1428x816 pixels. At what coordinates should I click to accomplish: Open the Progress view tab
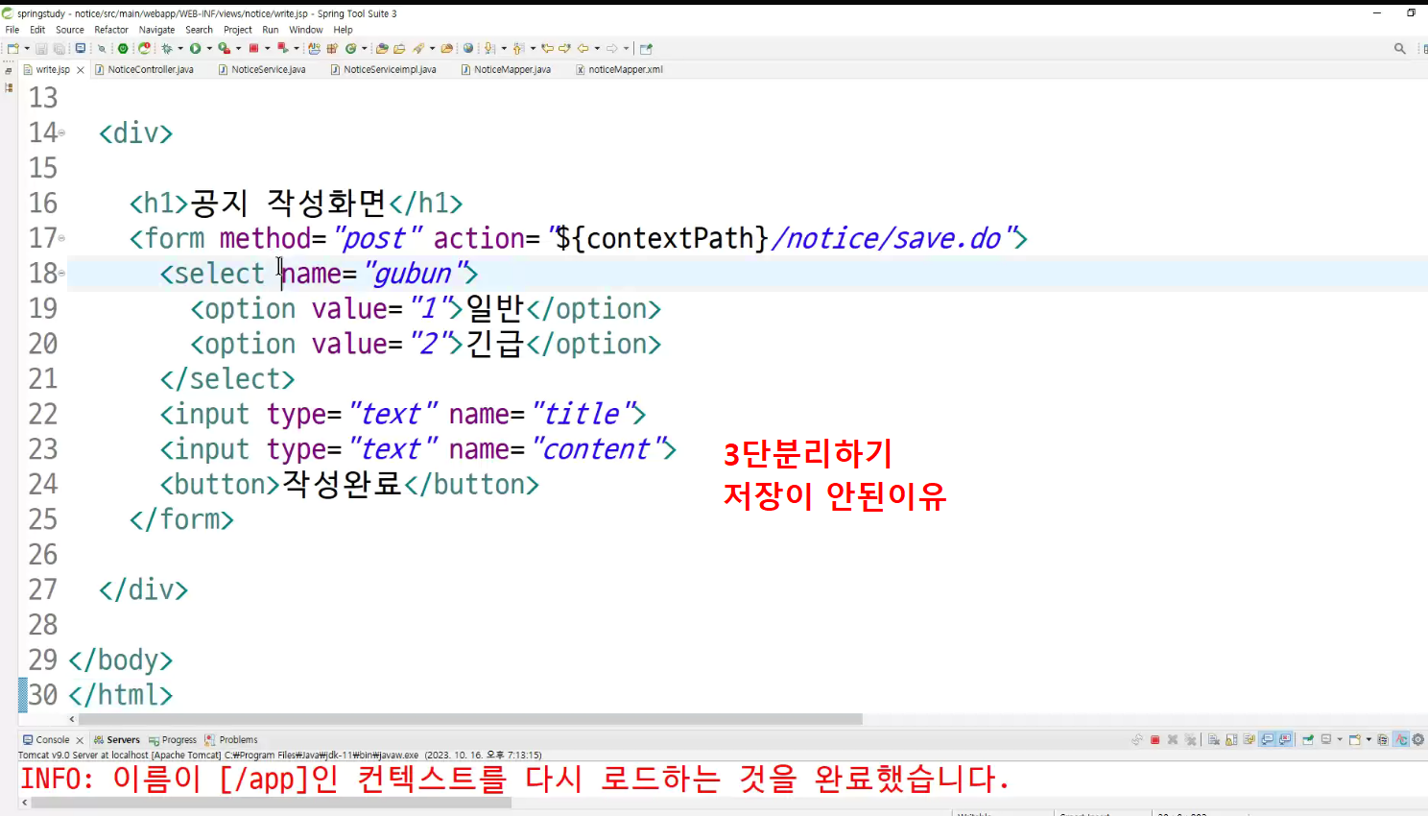coord(173,740)
